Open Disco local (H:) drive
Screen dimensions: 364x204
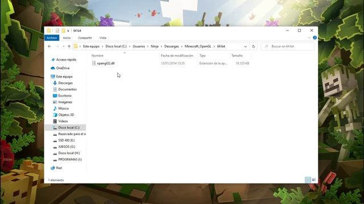pos(69,153)
